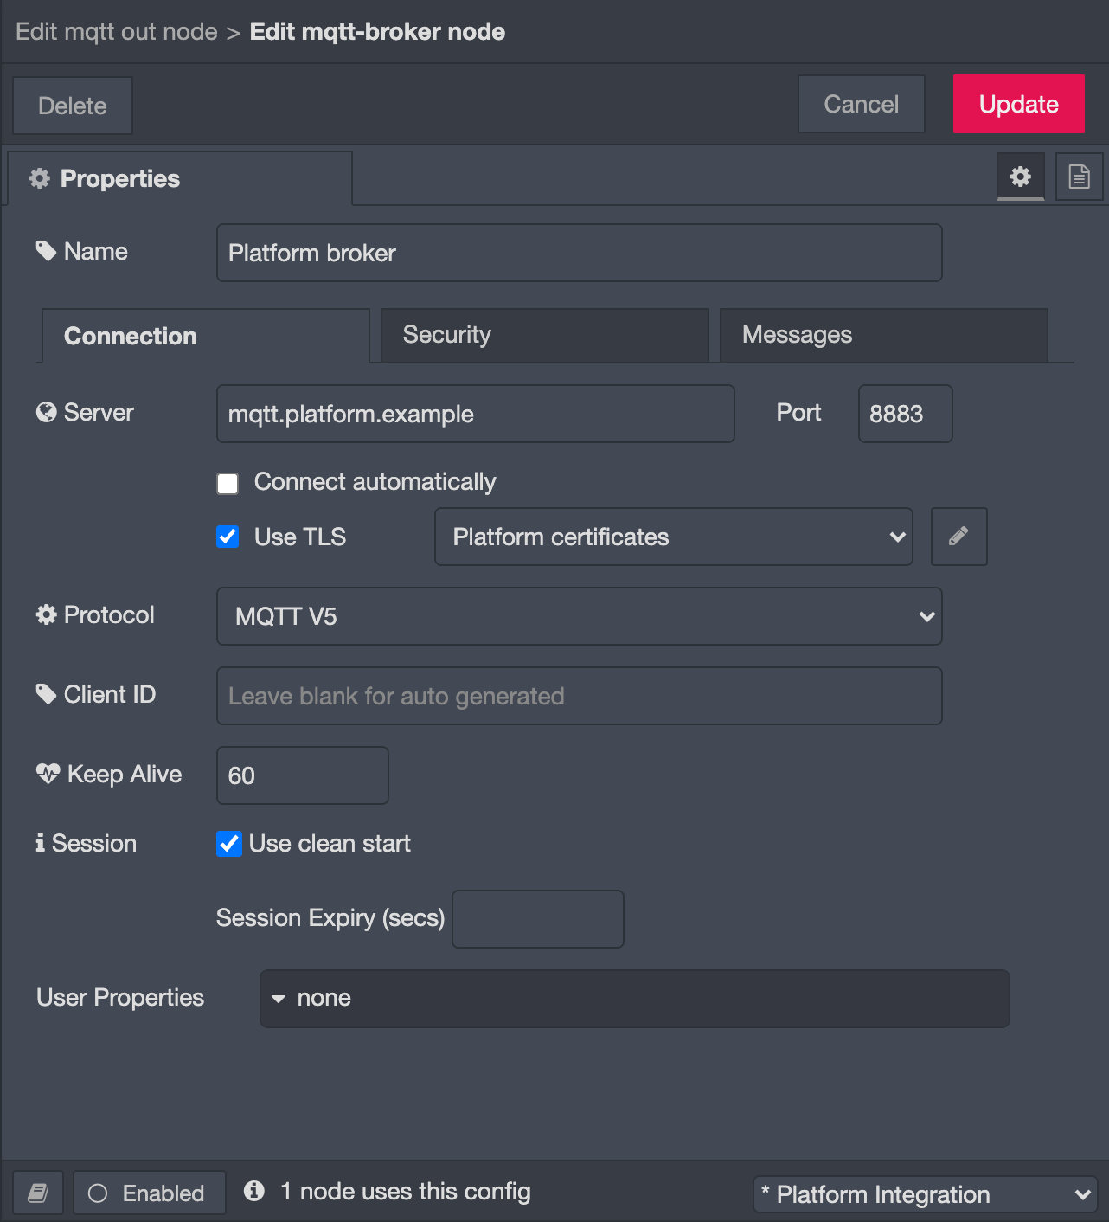The width and height of the screenshot is (1109, 1222).
Task: Open Platform certificates TLS dropdown
Action: pyautogui.click(x=674, y=537)
